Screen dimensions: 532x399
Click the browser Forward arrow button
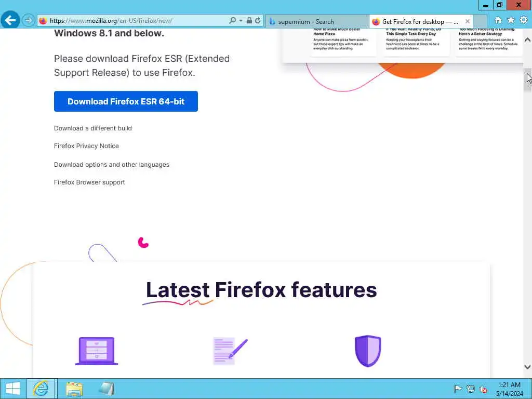click(x=29, y=21)
